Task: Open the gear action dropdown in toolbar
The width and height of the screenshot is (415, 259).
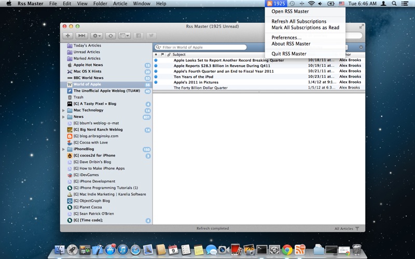Action: (96, 36)
